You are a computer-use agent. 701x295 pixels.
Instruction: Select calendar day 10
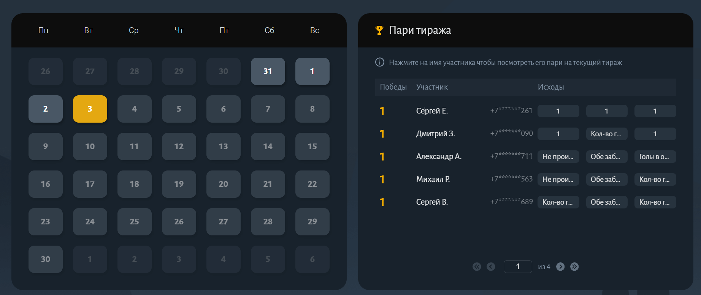90,147
